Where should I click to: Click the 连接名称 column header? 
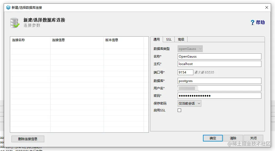pyautogui.click(x=30, y=40)
